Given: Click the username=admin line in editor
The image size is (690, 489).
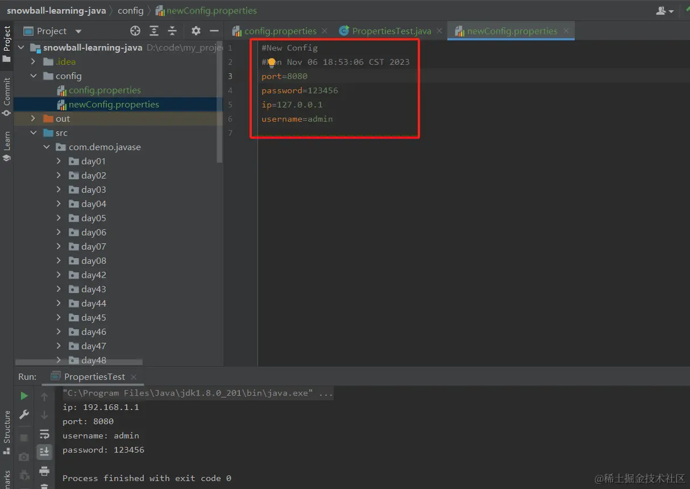Looking at the screenshot, I should (x=297, y=119).
